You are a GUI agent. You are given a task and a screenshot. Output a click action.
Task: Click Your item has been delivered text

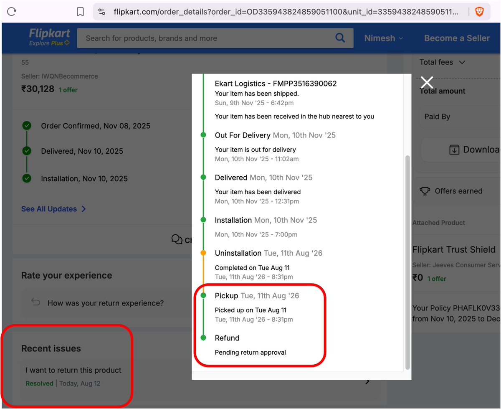coord(258,192)
